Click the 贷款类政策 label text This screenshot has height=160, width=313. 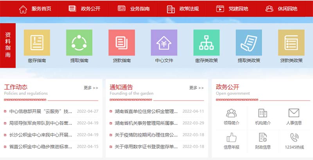(291, 60)
